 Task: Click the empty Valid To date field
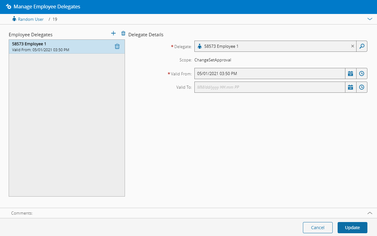click(x=269, y=87)
